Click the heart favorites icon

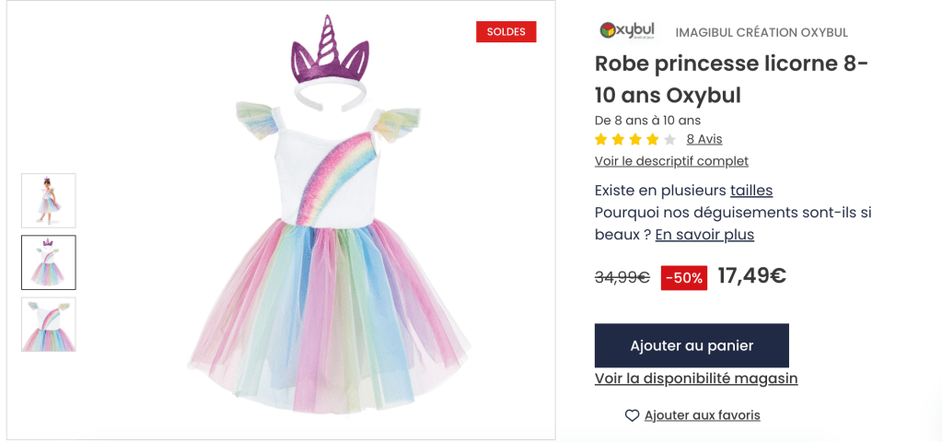point(632,415)
